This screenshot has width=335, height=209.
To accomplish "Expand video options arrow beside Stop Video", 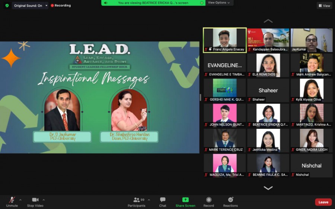I will 44,200.
